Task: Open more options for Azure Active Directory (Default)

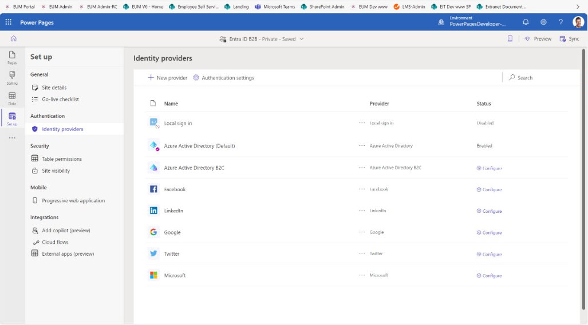Action: 362,145
